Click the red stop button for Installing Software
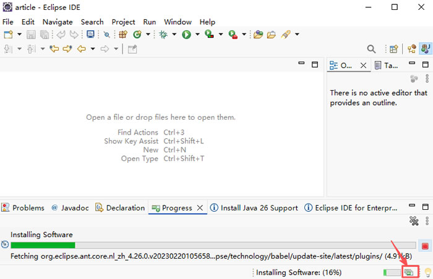 (424, 245)
